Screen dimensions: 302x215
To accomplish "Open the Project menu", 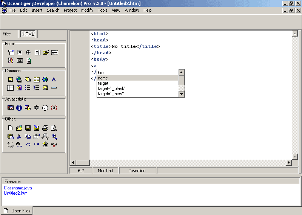I will pyautogui.click(x=70, y=10).
